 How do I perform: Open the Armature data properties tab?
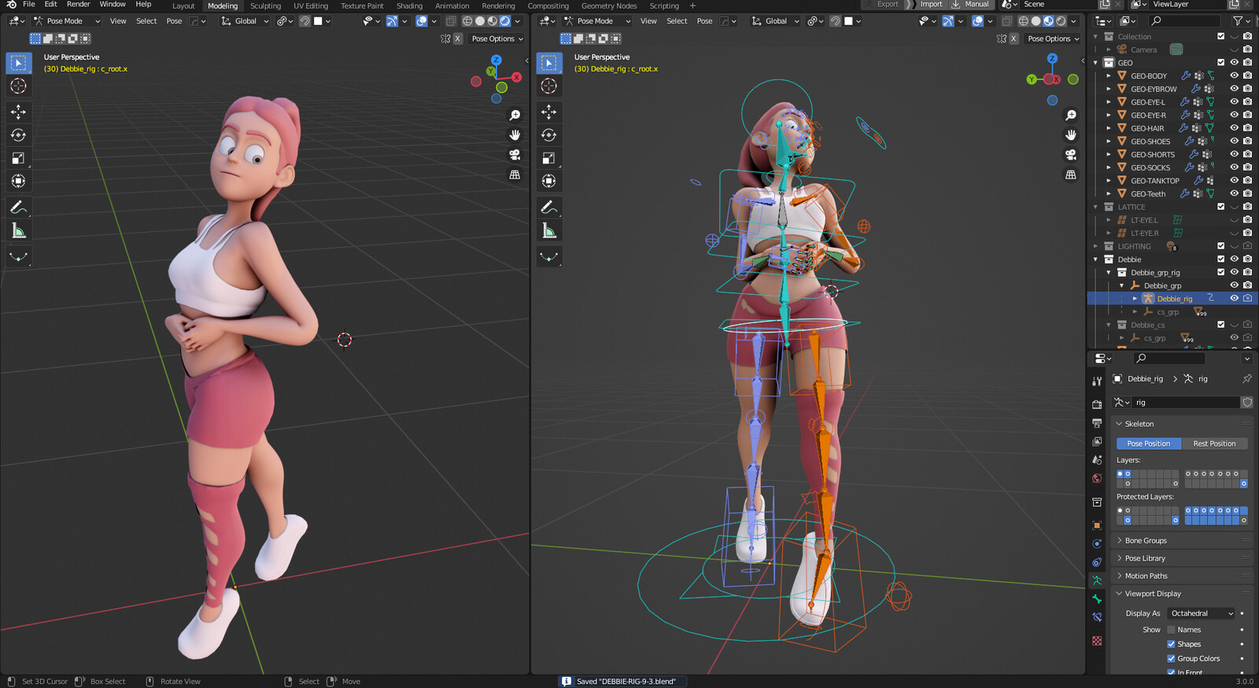click(1097, 580)
